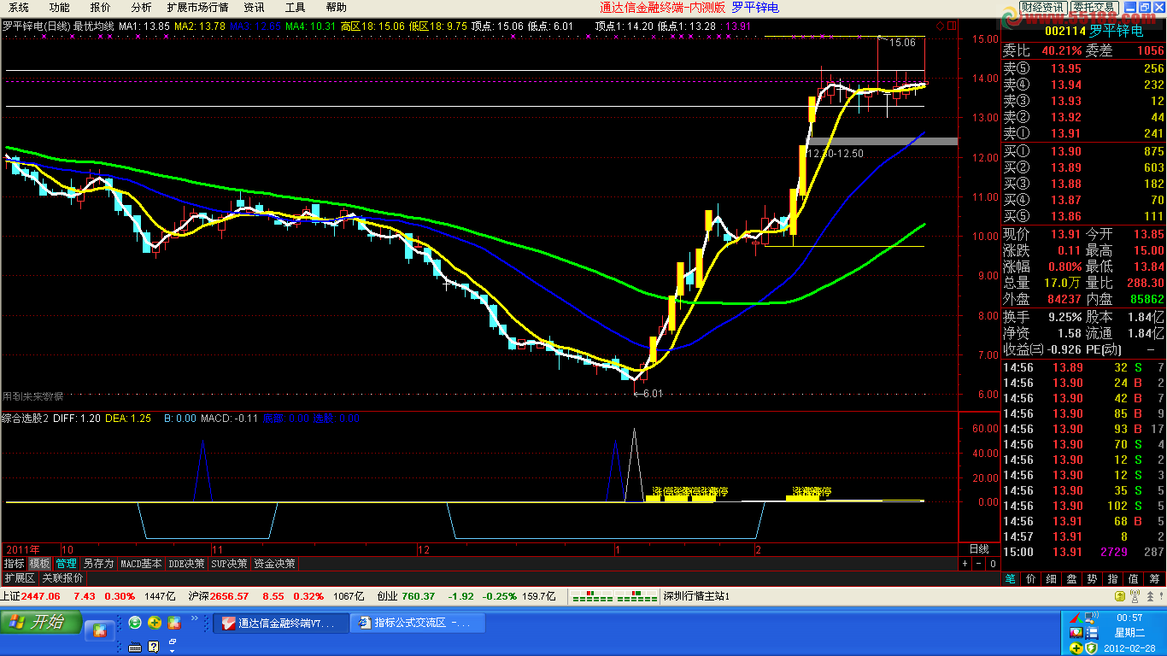1167x656 pixels.
Task: Select the 指 tab in quote panel
Action: point(1113,579)
